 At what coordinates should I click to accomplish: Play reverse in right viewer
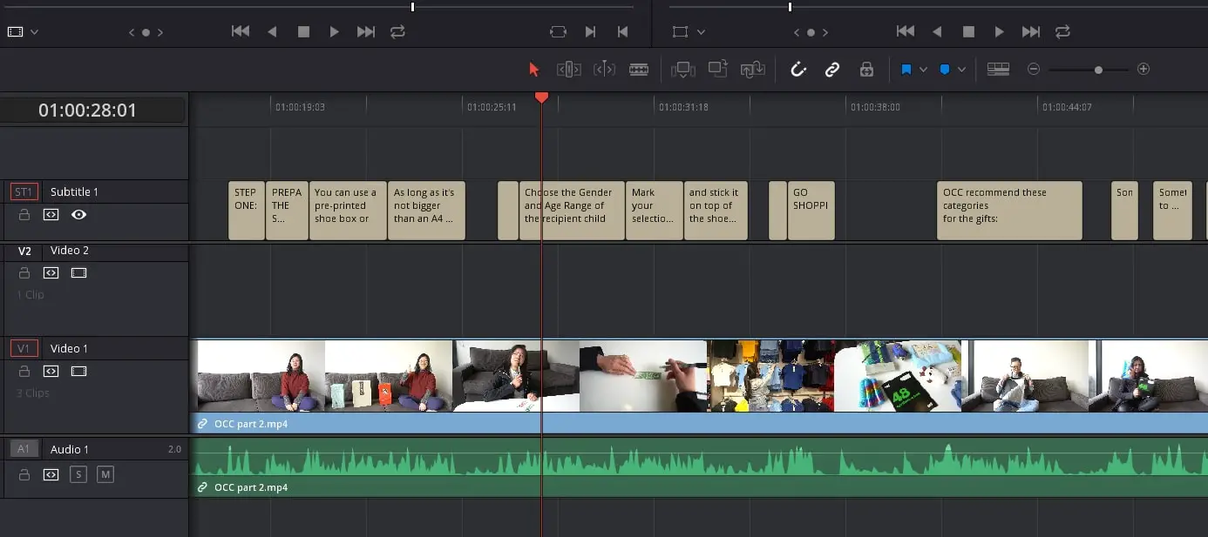click(x=937, y=31)
